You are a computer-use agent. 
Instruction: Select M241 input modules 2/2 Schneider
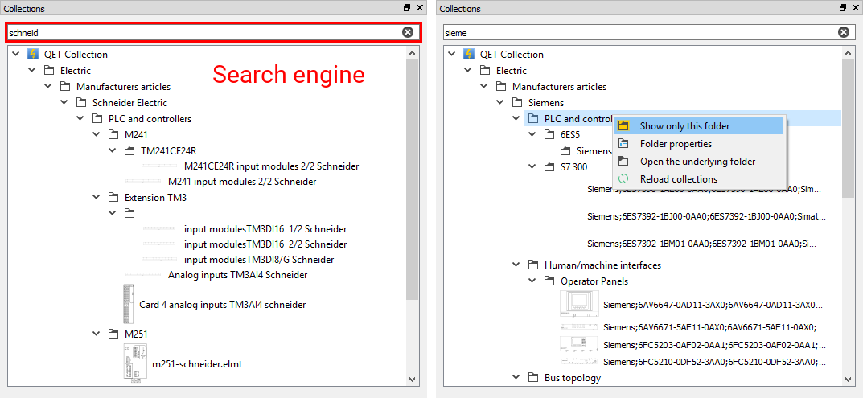[x=242, y=181]
